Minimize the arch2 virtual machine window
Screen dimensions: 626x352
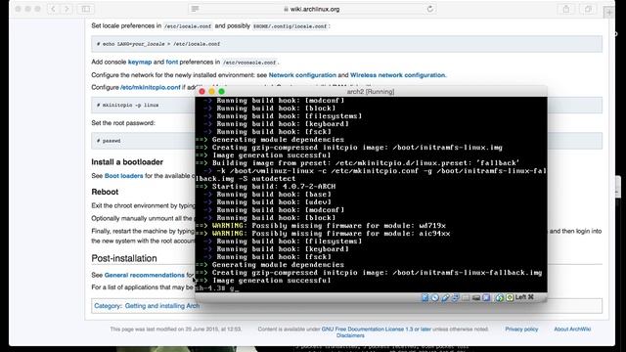211,91
